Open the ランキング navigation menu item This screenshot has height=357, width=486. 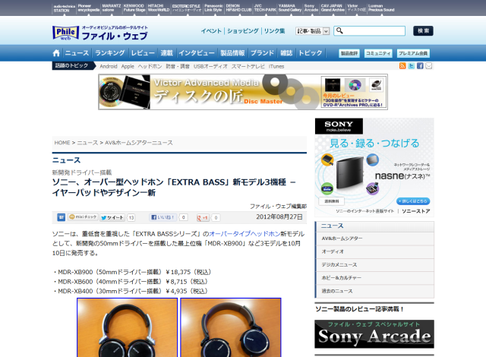pyautogui.click(x=109, y=53)
